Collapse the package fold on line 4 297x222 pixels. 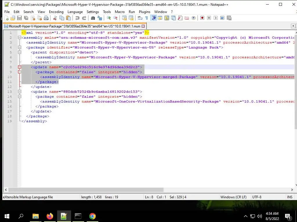tap(19, 47)
